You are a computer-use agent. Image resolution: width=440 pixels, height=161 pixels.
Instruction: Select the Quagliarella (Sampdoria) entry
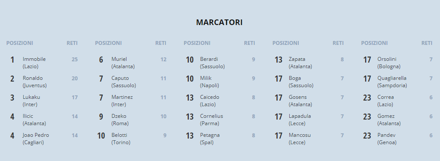click(x=397, y=82)
